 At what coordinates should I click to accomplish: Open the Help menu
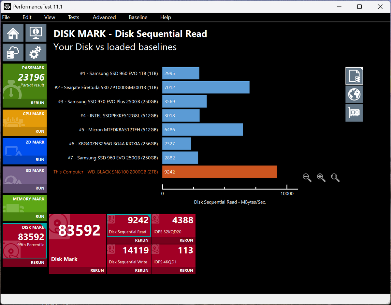(166, 17)
